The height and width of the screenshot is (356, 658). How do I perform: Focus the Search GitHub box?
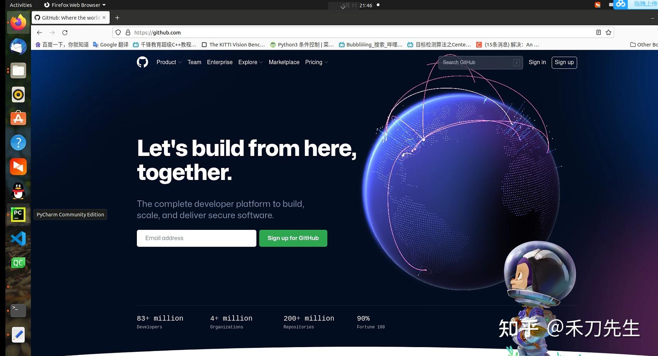[x=481, y=62]
